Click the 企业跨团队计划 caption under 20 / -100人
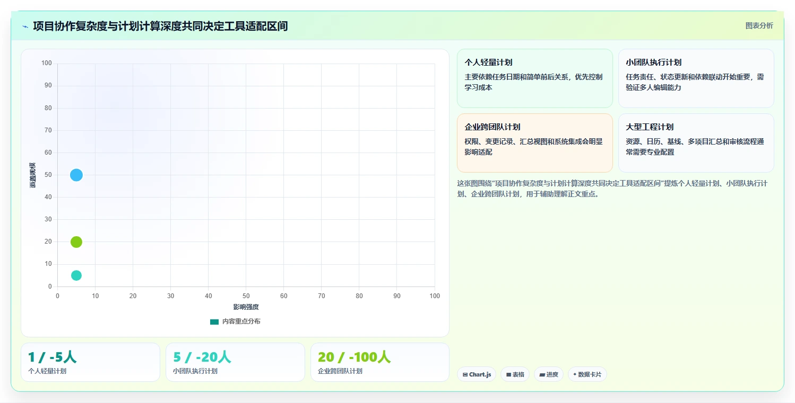The width and height of the screenshot is (795, 403). tap(340, 371)
